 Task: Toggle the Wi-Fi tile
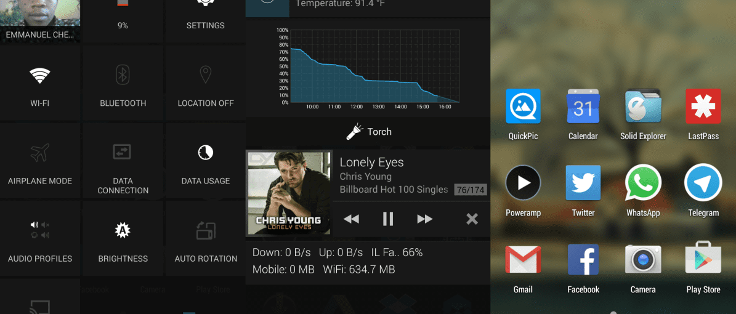40,83
